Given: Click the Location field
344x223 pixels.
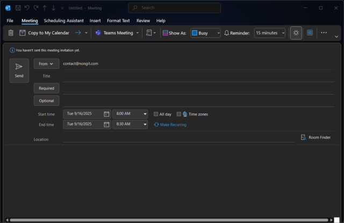Looking at the screenshot, I should coord(178,138).
